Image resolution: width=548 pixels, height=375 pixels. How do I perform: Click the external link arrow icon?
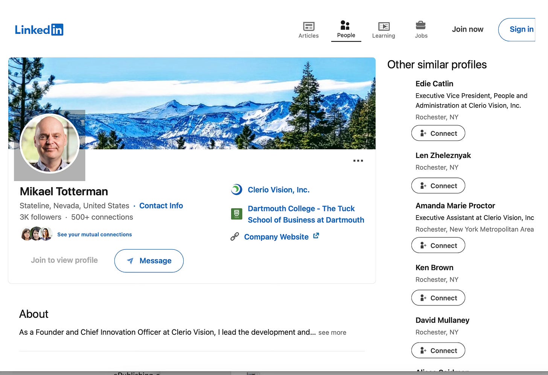316,236
